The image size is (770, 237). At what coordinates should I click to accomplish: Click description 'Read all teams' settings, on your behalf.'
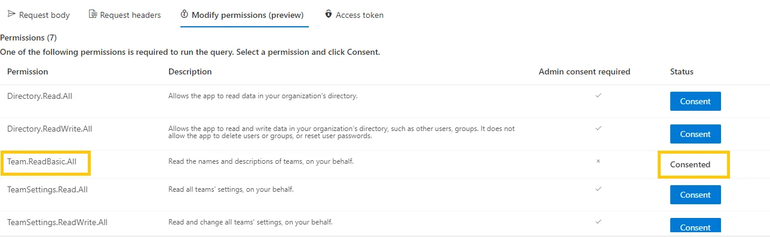click(231, 189)
